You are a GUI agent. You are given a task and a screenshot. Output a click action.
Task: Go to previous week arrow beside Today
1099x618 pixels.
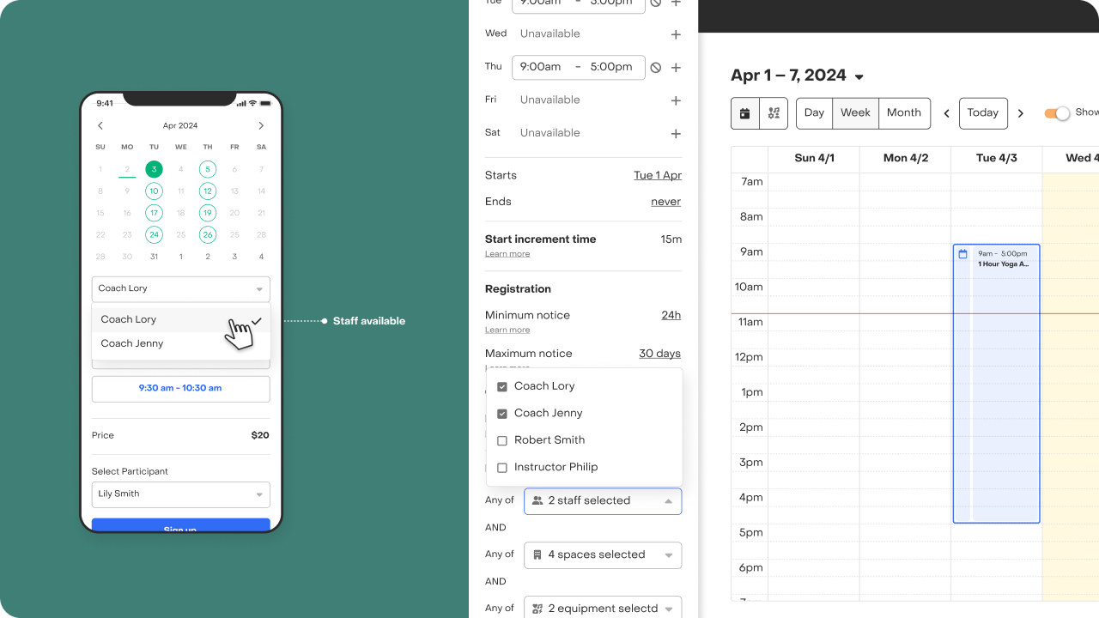click(x=947, y=113)
